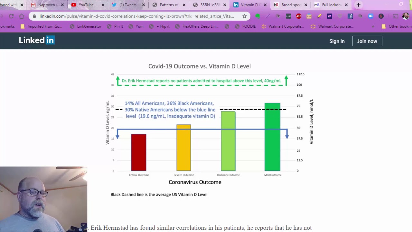
Task: Bookmark this page with the star icon
Action: click(245, 16)
